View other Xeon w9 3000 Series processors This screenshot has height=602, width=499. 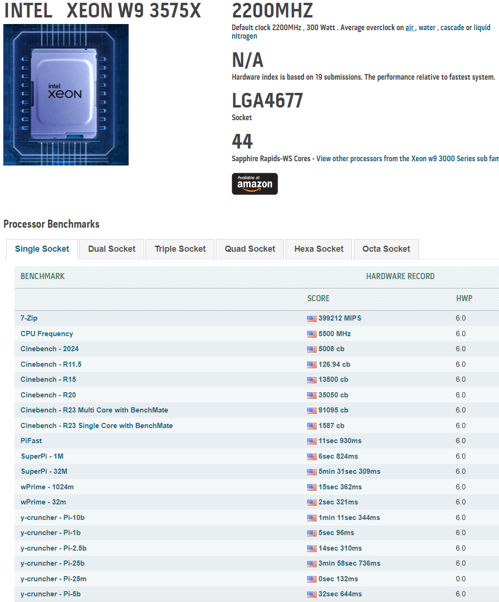(408, 158)
